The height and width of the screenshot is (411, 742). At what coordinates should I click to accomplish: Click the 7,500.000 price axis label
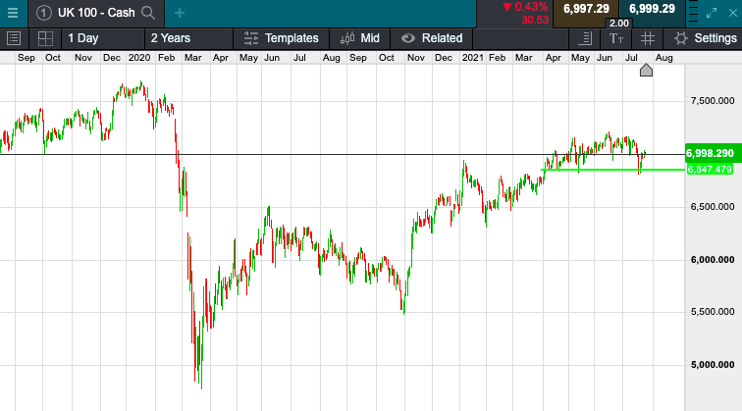[x=713, y=101]
